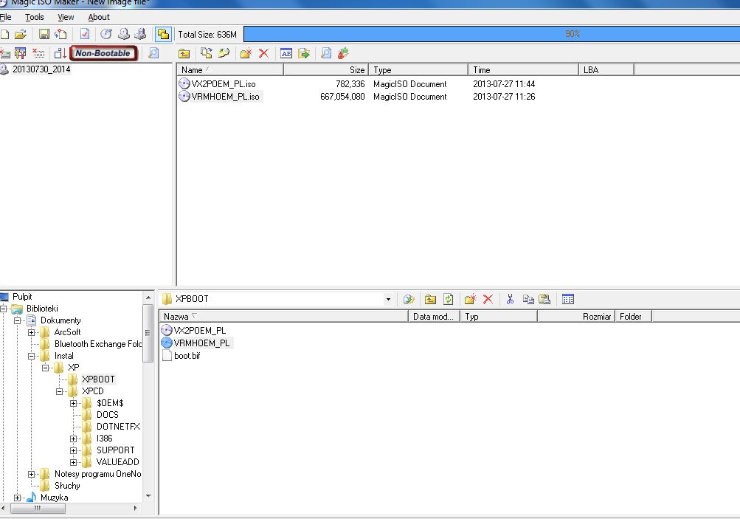Select the 20130730_2014 image root node
The image size is (740, 519).
[x=41, y=69]
